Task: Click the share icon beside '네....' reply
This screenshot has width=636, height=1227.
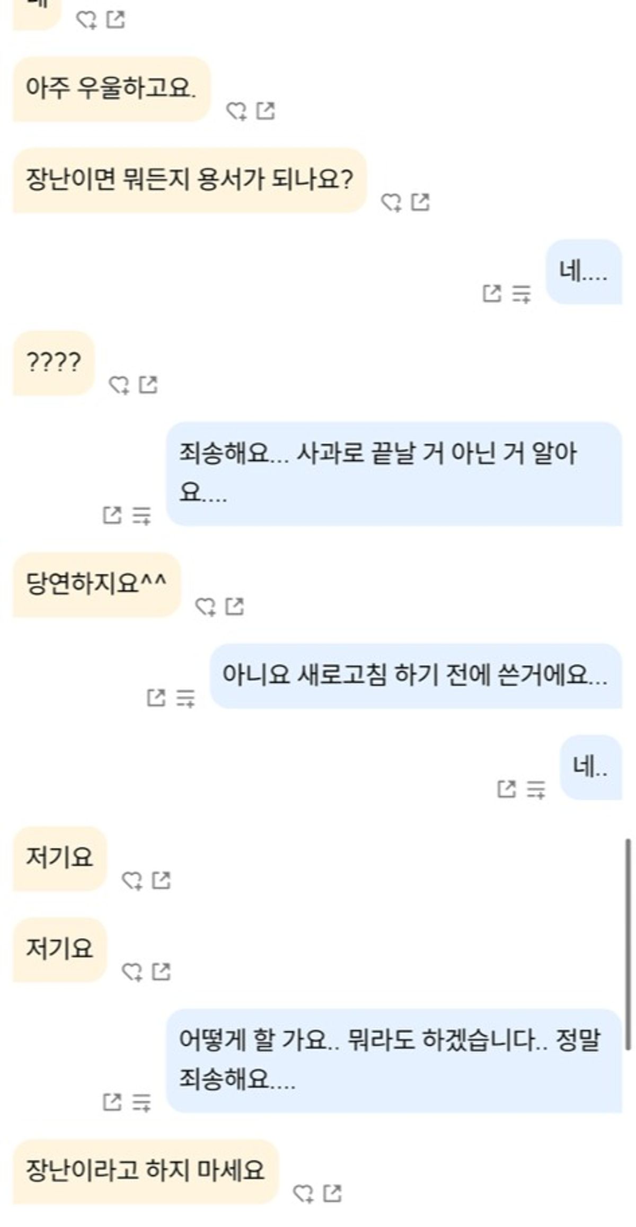Action: (492, 293)
